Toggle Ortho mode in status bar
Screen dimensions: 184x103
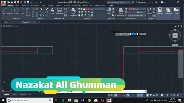tap(124, 95)
